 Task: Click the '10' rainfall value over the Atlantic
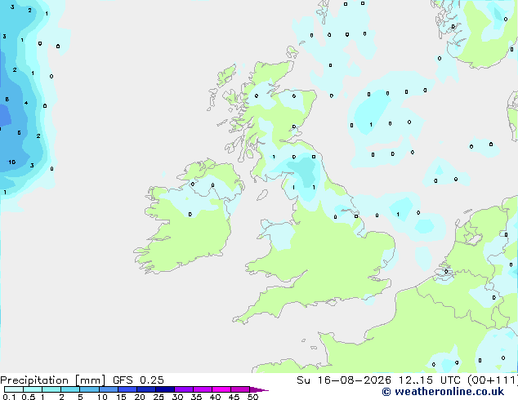12,162
